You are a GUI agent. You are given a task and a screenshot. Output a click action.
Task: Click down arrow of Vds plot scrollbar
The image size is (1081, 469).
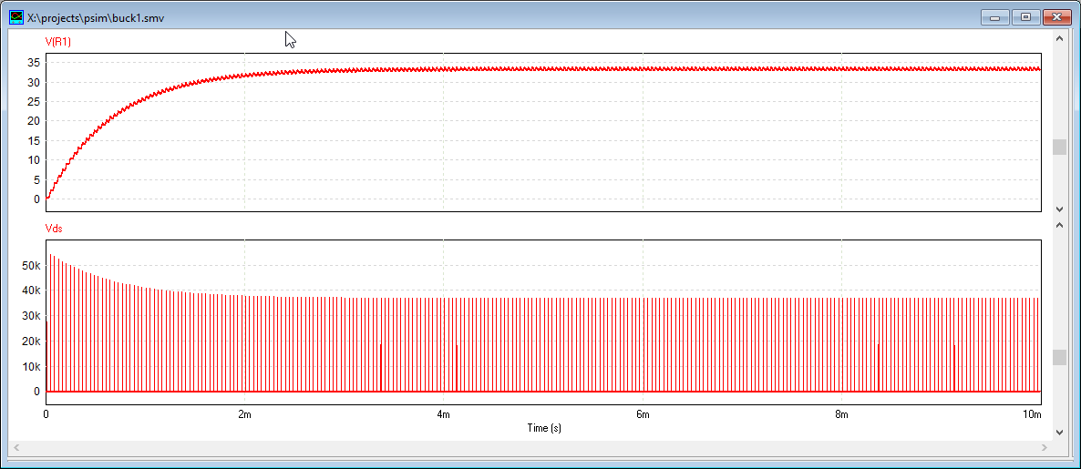[1059, 433]
